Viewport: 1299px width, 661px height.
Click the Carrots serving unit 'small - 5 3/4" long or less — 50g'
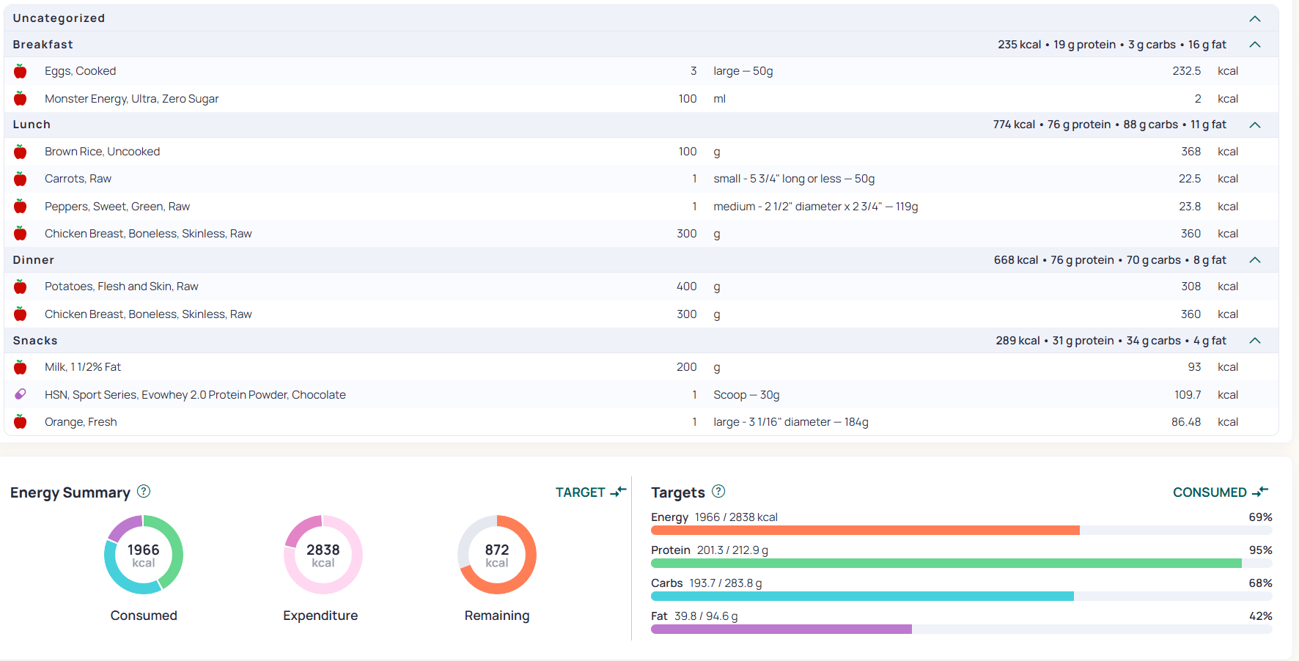coord(794,179)
